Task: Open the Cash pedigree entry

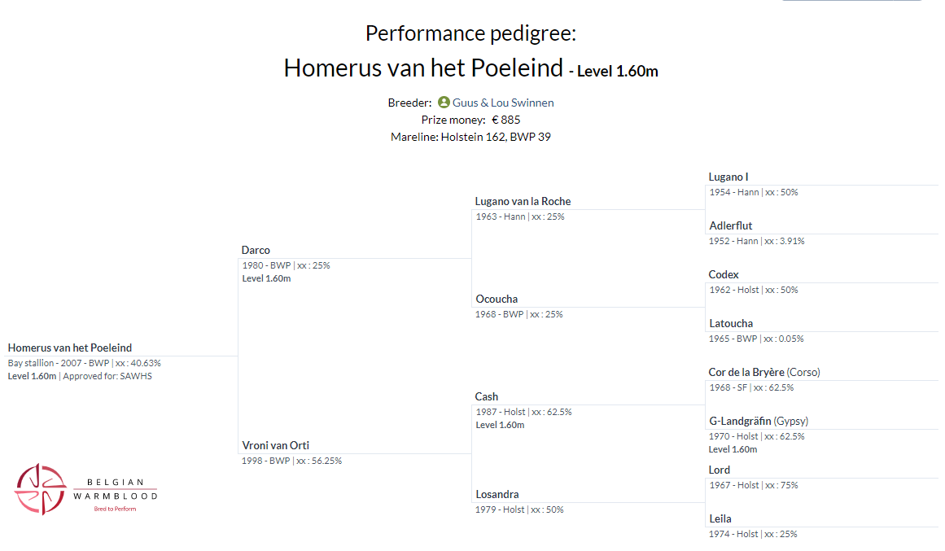Action: coord(486,396)
